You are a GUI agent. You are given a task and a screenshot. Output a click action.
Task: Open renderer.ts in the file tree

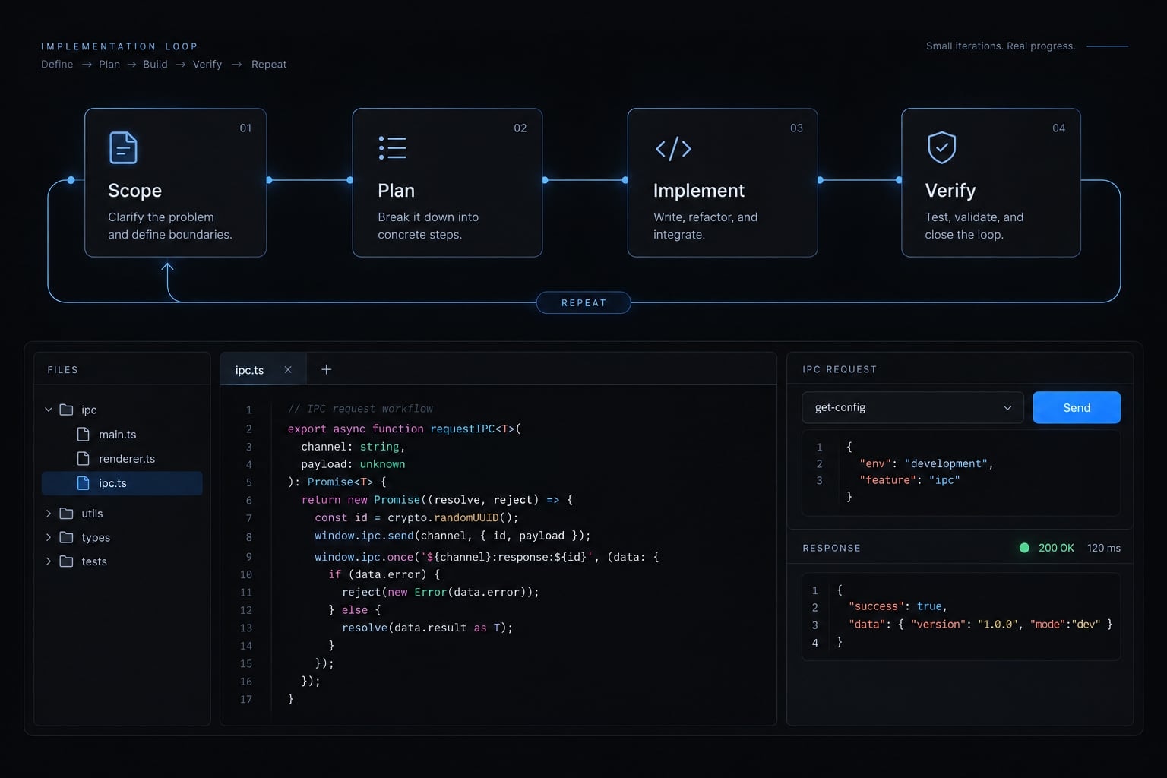point(127,458)
